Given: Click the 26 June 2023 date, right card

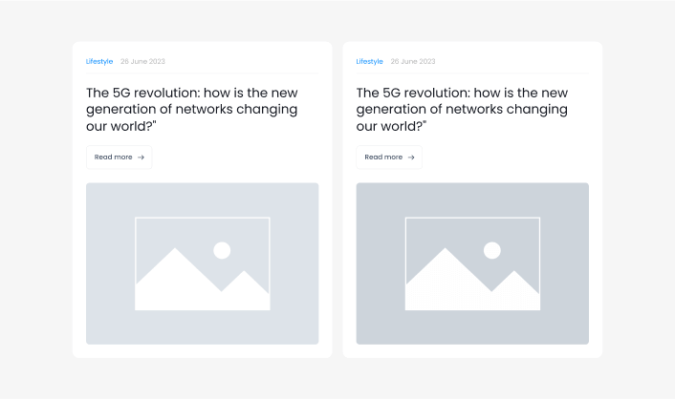Looking at the screenshot, I should point(413,62).
